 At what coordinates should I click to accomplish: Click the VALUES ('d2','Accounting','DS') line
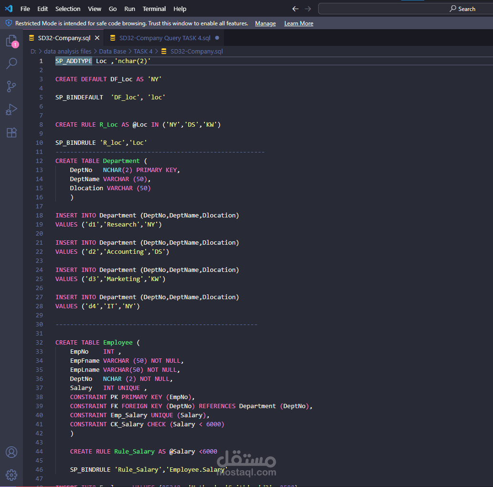click(x=112, y=252)
